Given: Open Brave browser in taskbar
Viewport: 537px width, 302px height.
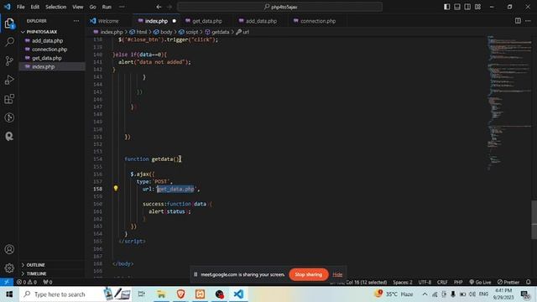Looking at the screenshot, I should [181, 294].
